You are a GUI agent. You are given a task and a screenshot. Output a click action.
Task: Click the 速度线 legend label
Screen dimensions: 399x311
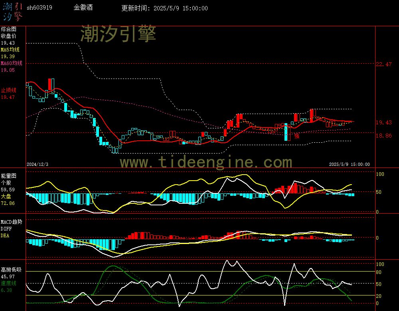point(8,283)
